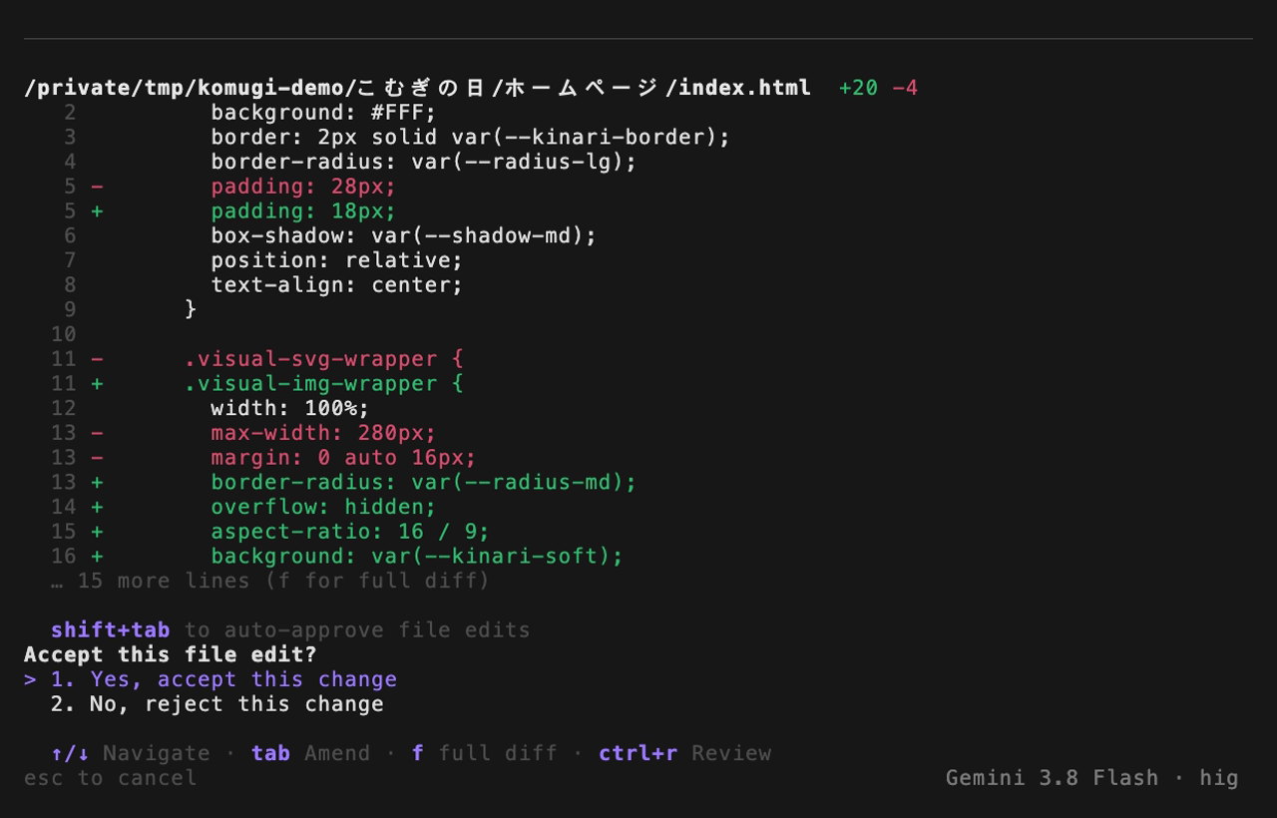1277x818 pixels.
Task: Click the "ctrl+r Review" footer hint
Action: tap(684, 753)
